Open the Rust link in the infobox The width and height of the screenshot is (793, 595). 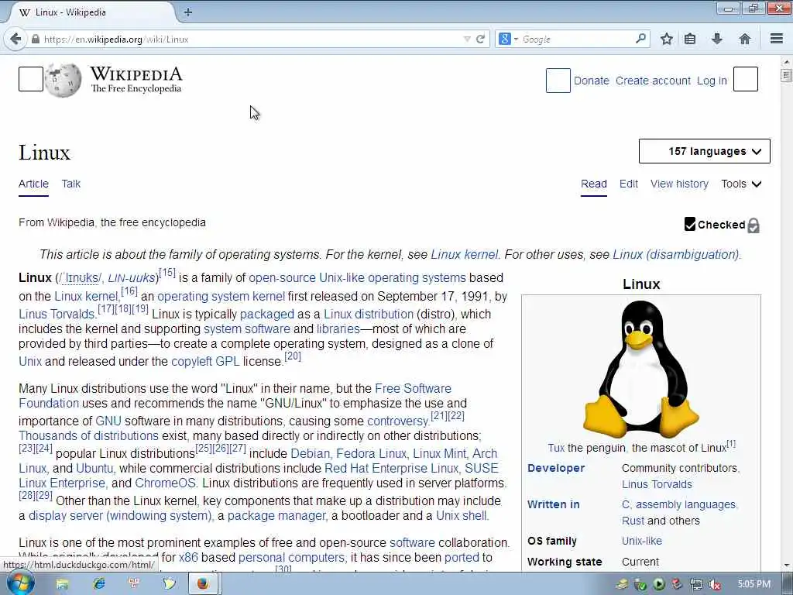(633, 521)
